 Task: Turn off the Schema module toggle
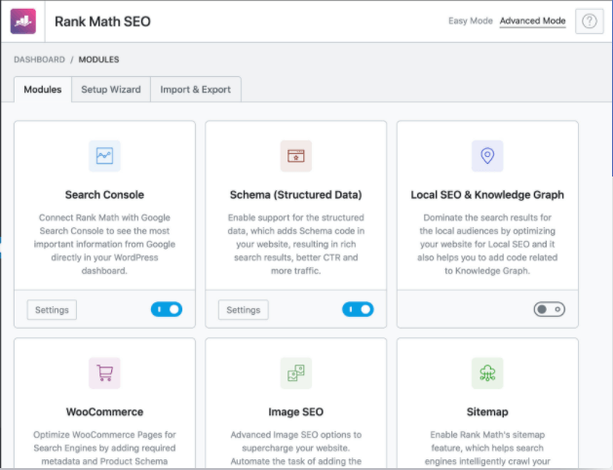[358, 309]
